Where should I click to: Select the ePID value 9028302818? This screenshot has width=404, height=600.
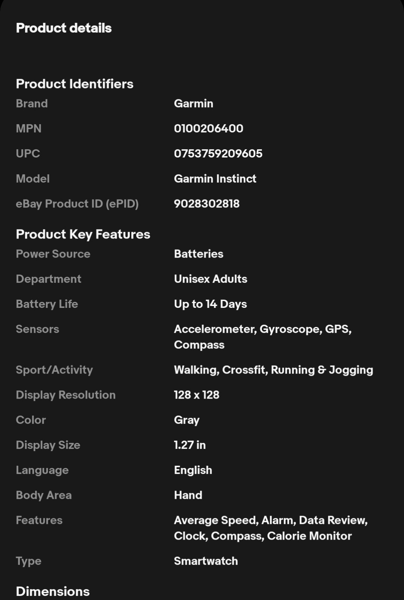[207, 204]
